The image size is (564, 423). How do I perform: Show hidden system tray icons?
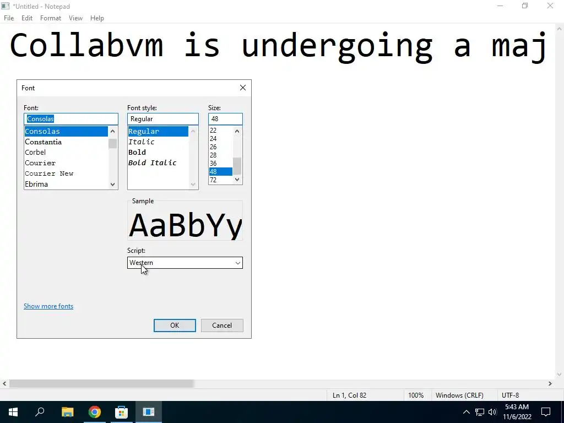[x=466, y=412]
